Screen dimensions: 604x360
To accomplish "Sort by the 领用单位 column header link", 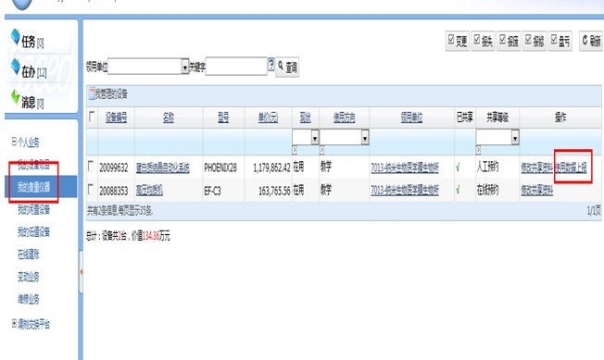I will coord(411,118).
